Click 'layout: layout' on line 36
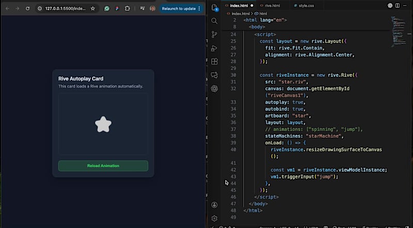 285,123
